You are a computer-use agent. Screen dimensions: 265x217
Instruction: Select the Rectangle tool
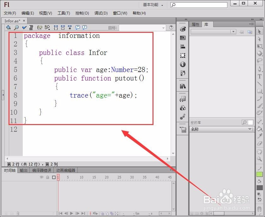tap(259, 91)
